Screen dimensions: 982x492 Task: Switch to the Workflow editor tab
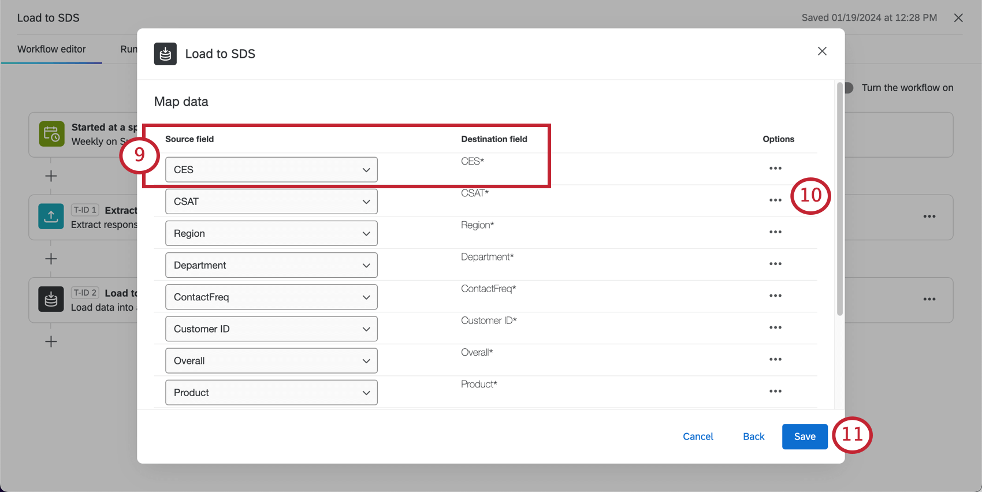(51, 49)
